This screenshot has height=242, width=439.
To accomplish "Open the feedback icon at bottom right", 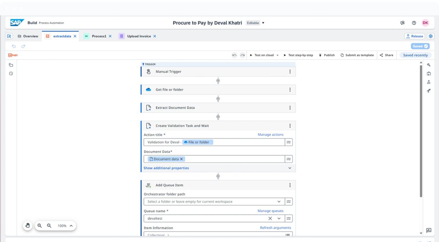I will (429, 230).
